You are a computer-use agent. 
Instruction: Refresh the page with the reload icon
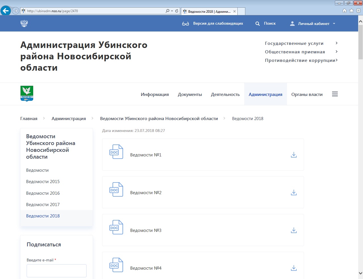tap(177, 11)
